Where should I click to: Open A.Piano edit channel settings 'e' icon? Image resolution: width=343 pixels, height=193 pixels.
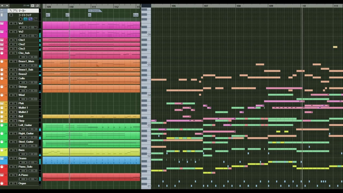coord(30,179)
